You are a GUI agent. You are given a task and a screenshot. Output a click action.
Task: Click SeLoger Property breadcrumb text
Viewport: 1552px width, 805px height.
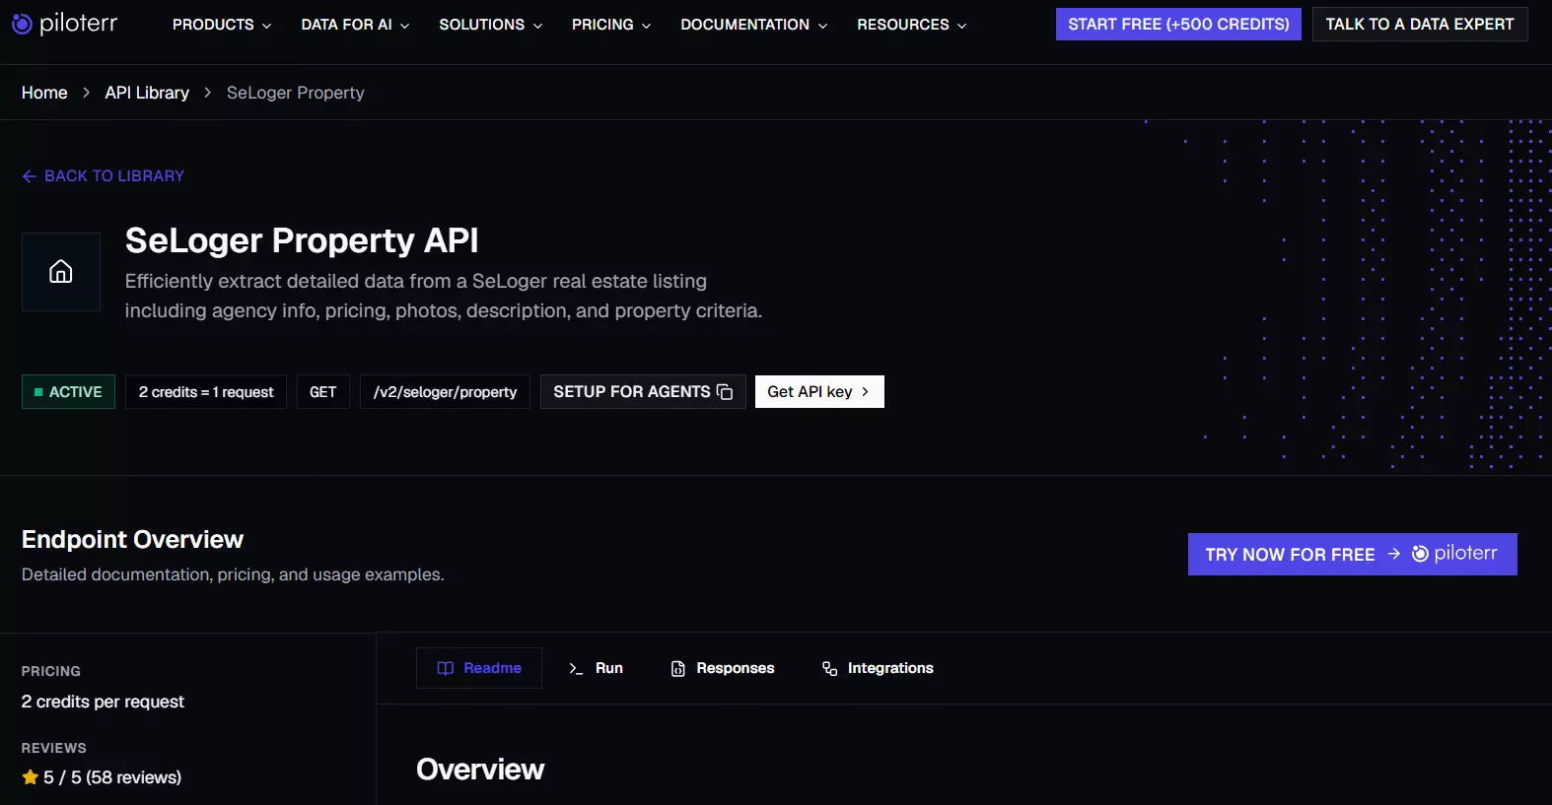coord(296,93)
